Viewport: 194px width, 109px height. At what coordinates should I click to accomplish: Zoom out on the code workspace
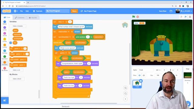click(125, 94)
